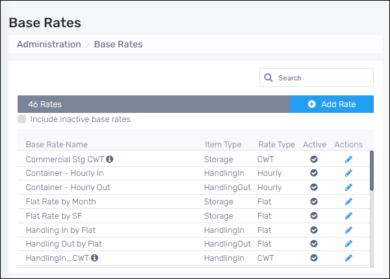The height and width of the screenshot is (279, 390).
Task: Go to Administration breadcrumb link
Action: click(49, 44)
